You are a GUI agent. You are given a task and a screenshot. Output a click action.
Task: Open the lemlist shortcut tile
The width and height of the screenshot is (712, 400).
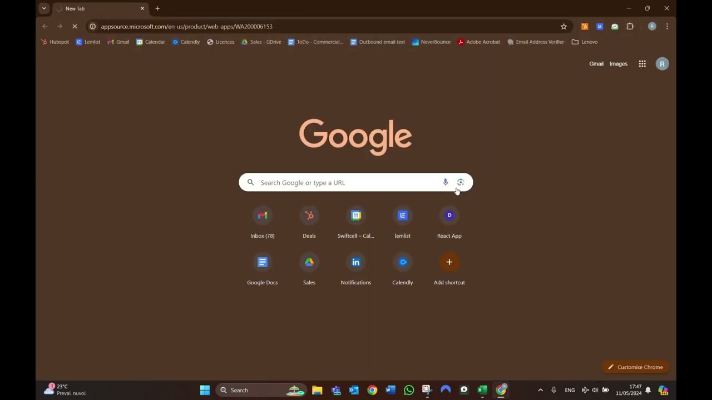click(403, 223)
